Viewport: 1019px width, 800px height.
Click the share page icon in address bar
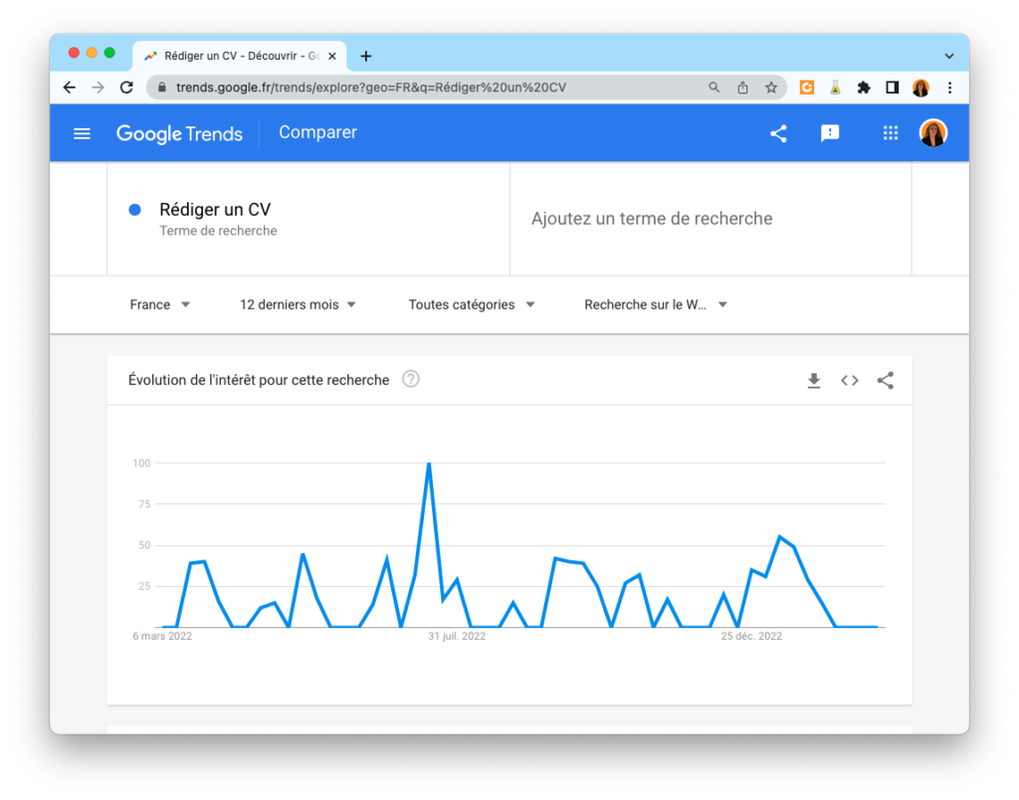point(742,88)
